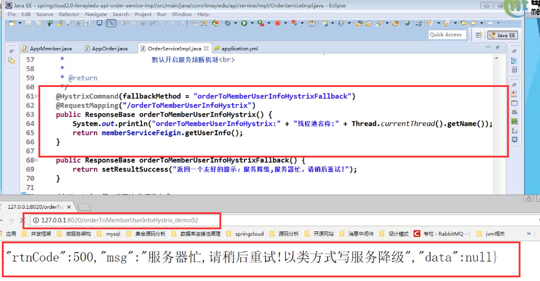This screenshot has height=281, width=540.
Task: Click the Forward navigation arrow in Eclipse toolbar
Action: [490, 23]
